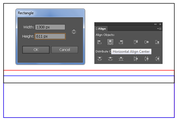178x122 pixels.
Task: Click the Height: label
Action: (28, 36)
